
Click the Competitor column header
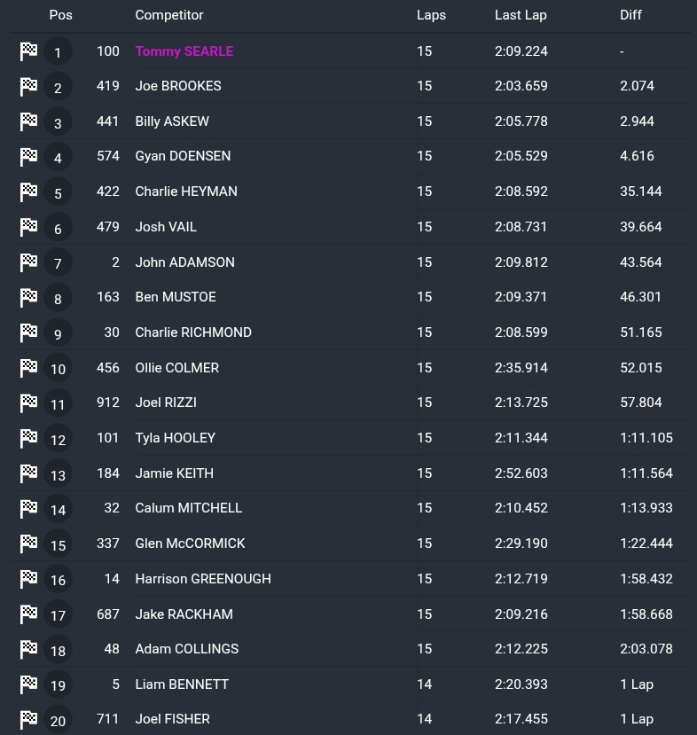click(x=168, y=15)
